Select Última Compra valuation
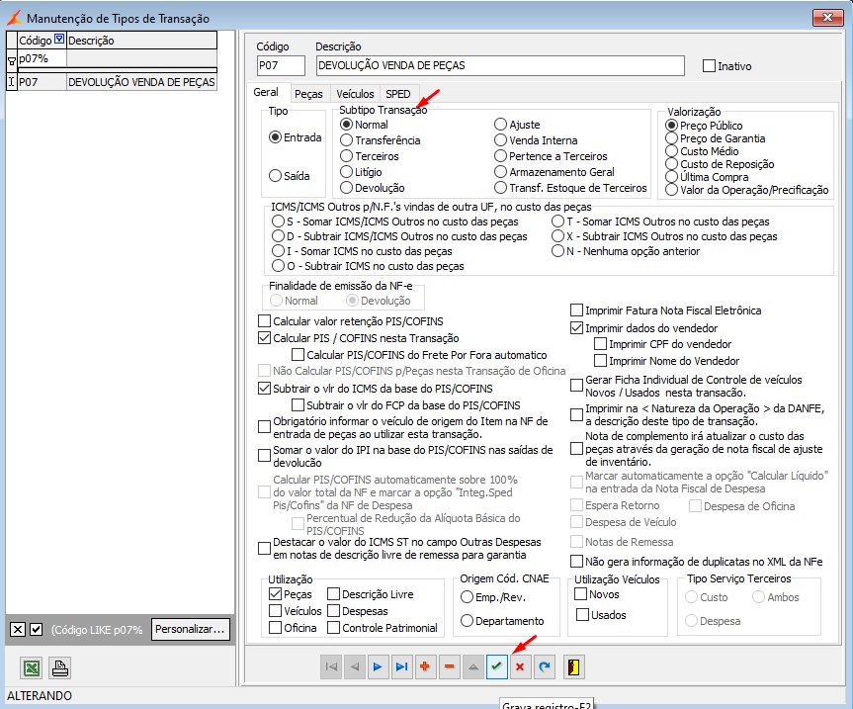The width and height of the screenshot is (853, 709). coord(672,177)
